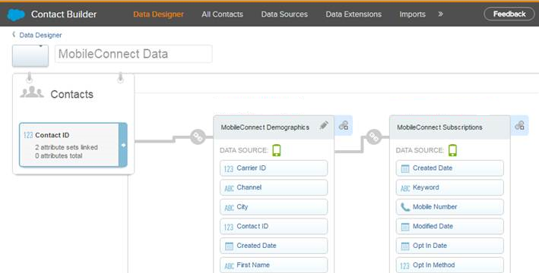Click the 123 number icon on Carrier ID
The width and height of the screenshot is (539, 273).
pos(229,169)
